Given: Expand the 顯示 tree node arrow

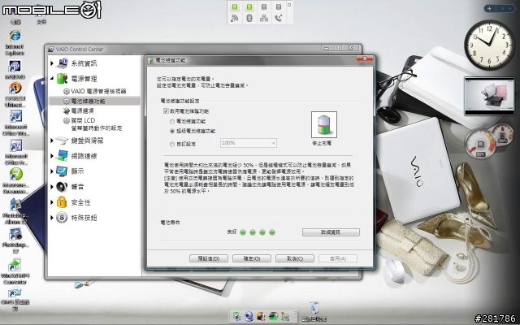Looking at the screenshot, I should click(x=52, y=171).
